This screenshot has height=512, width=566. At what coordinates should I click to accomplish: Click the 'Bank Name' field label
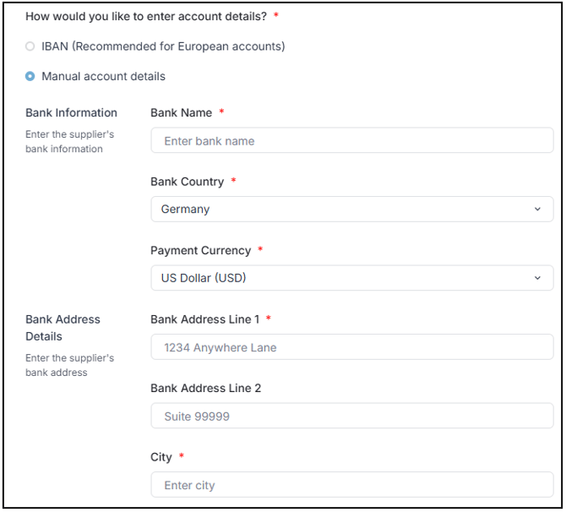pos(181,112)
